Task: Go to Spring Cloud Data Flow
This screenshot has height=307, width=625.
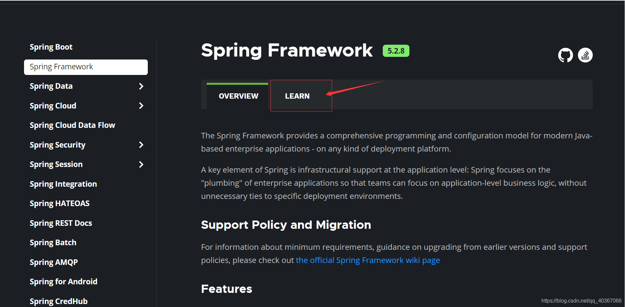Action: (72, 125)
